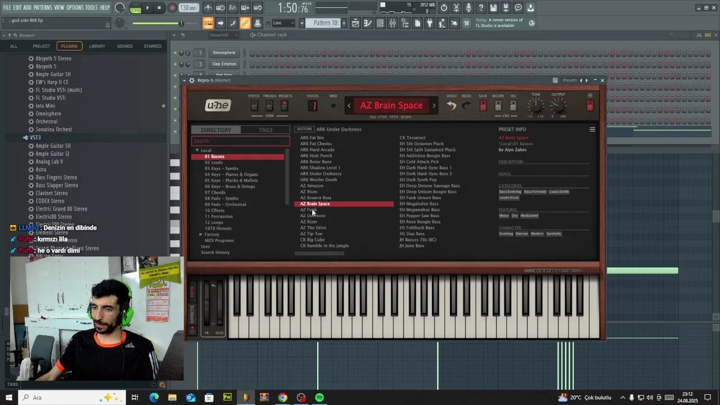The image size is (720, 405).
Task: Click the Repro-5 REDO arrow
Action: [466, 105]
